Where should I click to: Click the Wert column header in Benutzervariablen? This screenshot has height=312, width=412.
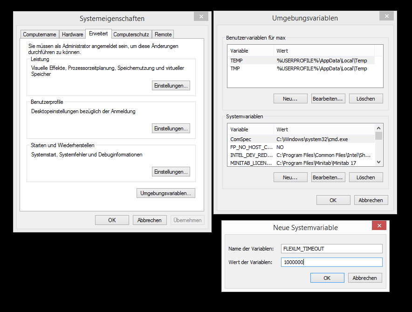(324, 51)
